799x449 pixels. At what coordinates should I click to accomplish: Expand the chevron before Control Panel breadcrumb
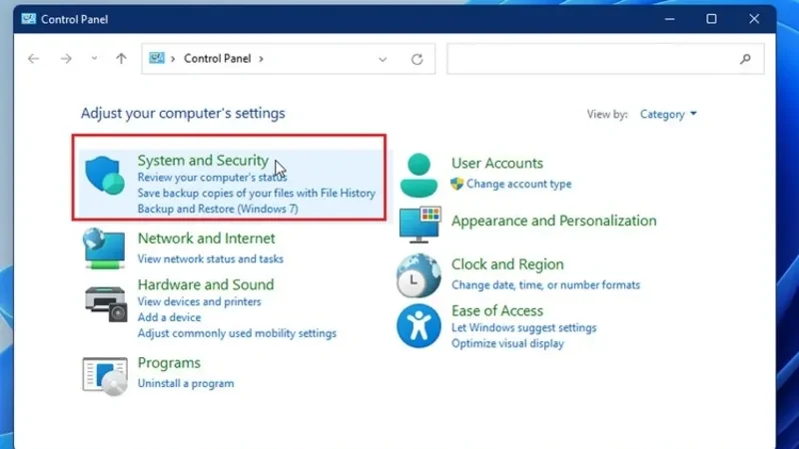coord(173,59)
